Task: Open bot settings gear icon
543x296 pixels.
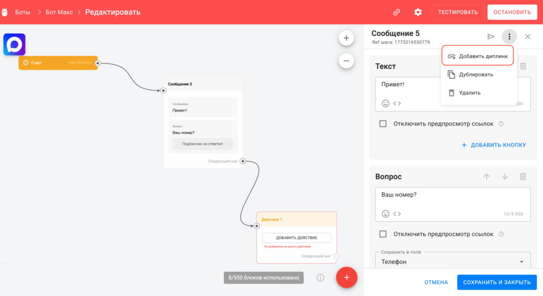Action: (418, 12)
